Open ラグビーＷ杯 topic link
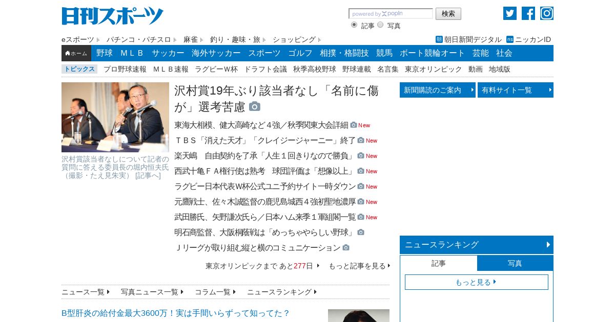Screen dimensions: 615x322 [216, 69]
